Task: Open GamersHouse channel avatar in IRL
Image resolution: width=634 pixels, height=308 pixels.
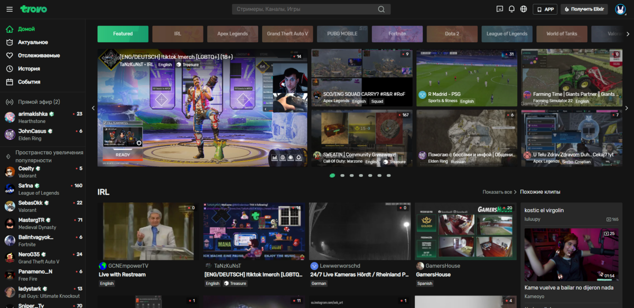Action: [420, 266]
